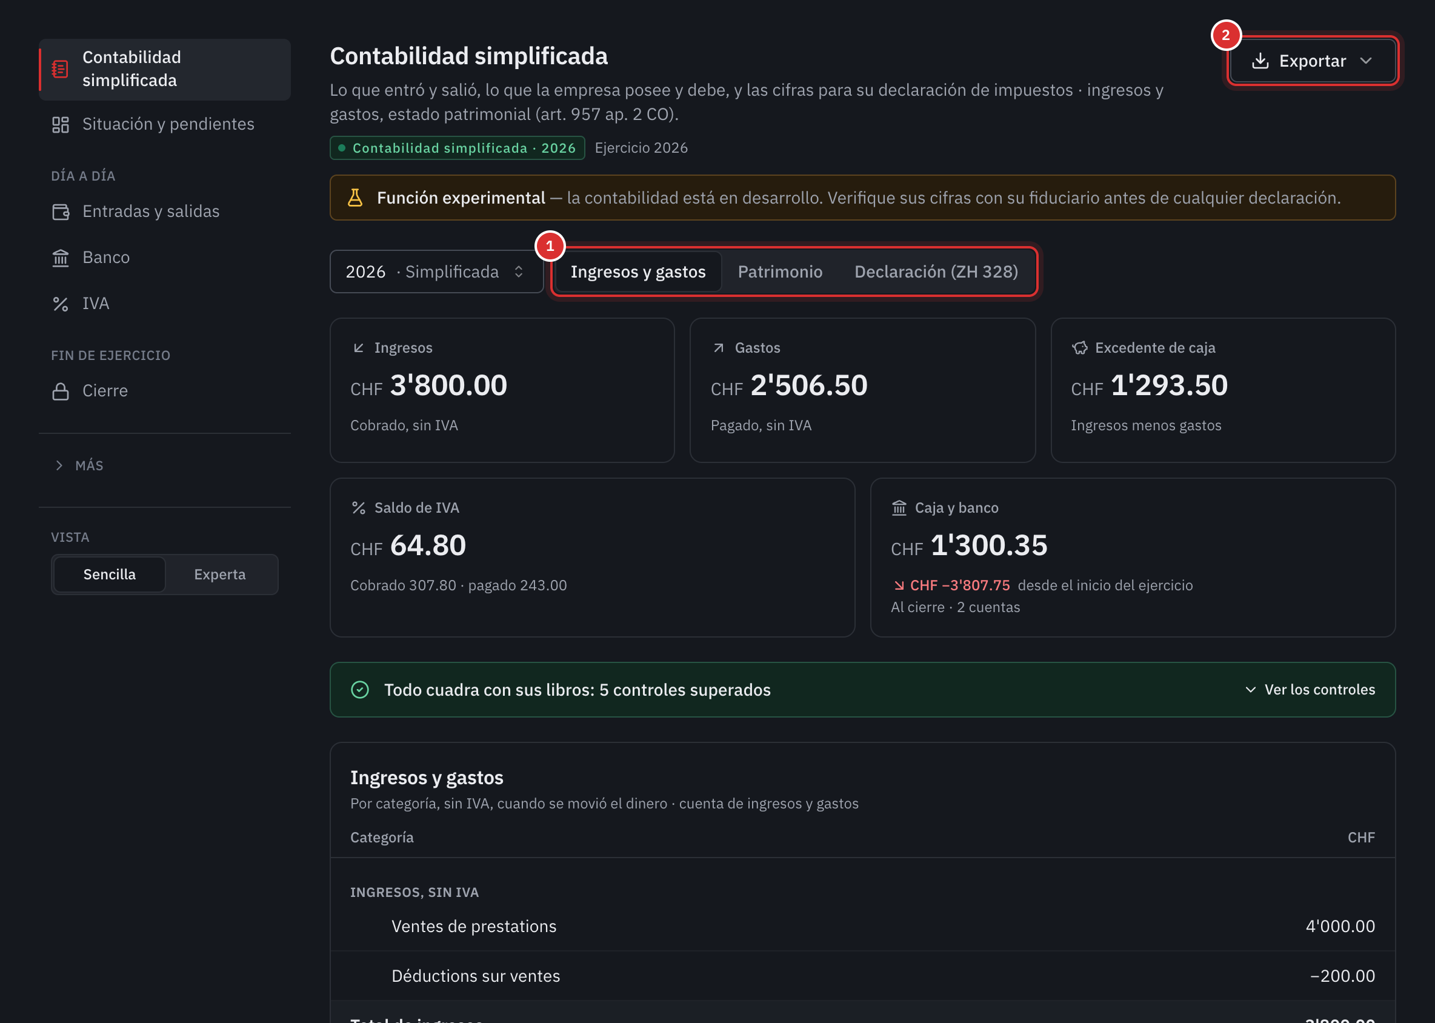The width and height of the screenshot is (1435, 1023).
Task: Switch to Declaración (ZH 328) tab
Action: point(936,272)
